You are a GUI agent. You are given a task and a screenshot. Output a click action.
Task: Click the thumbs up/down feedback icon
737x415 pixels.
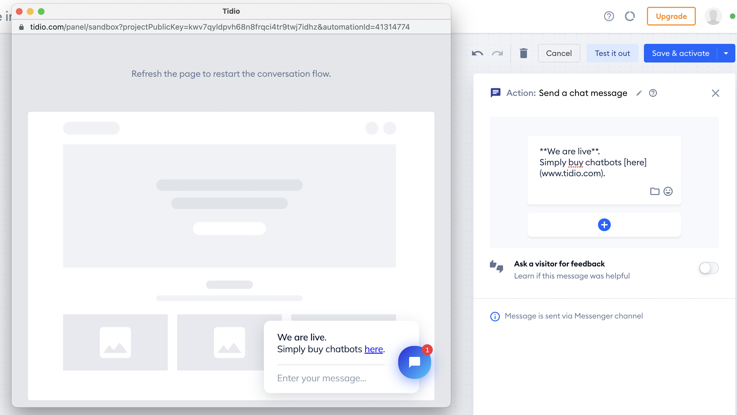[x=496, y=266]
